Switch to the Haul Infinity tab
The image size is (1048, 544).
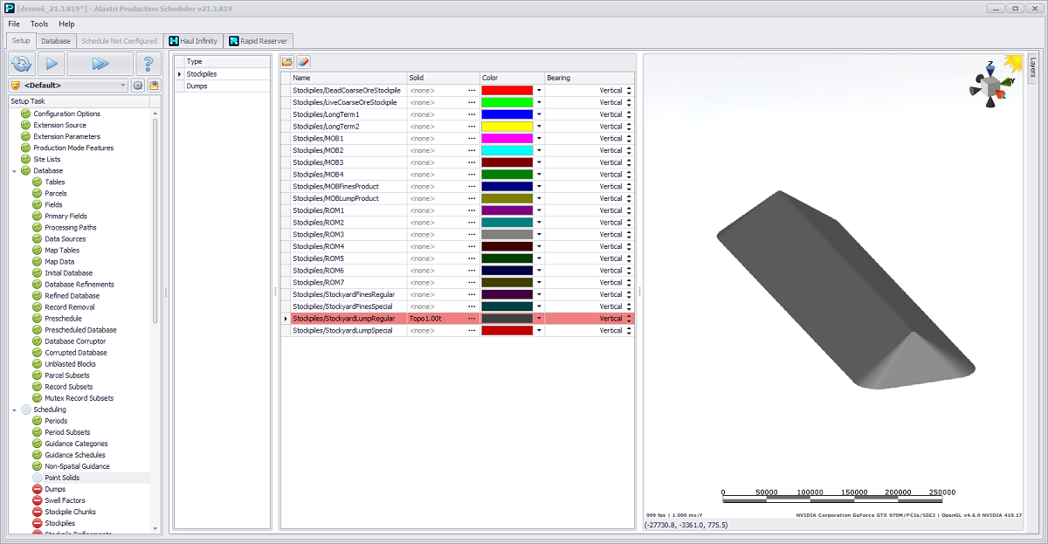point(193,40)
